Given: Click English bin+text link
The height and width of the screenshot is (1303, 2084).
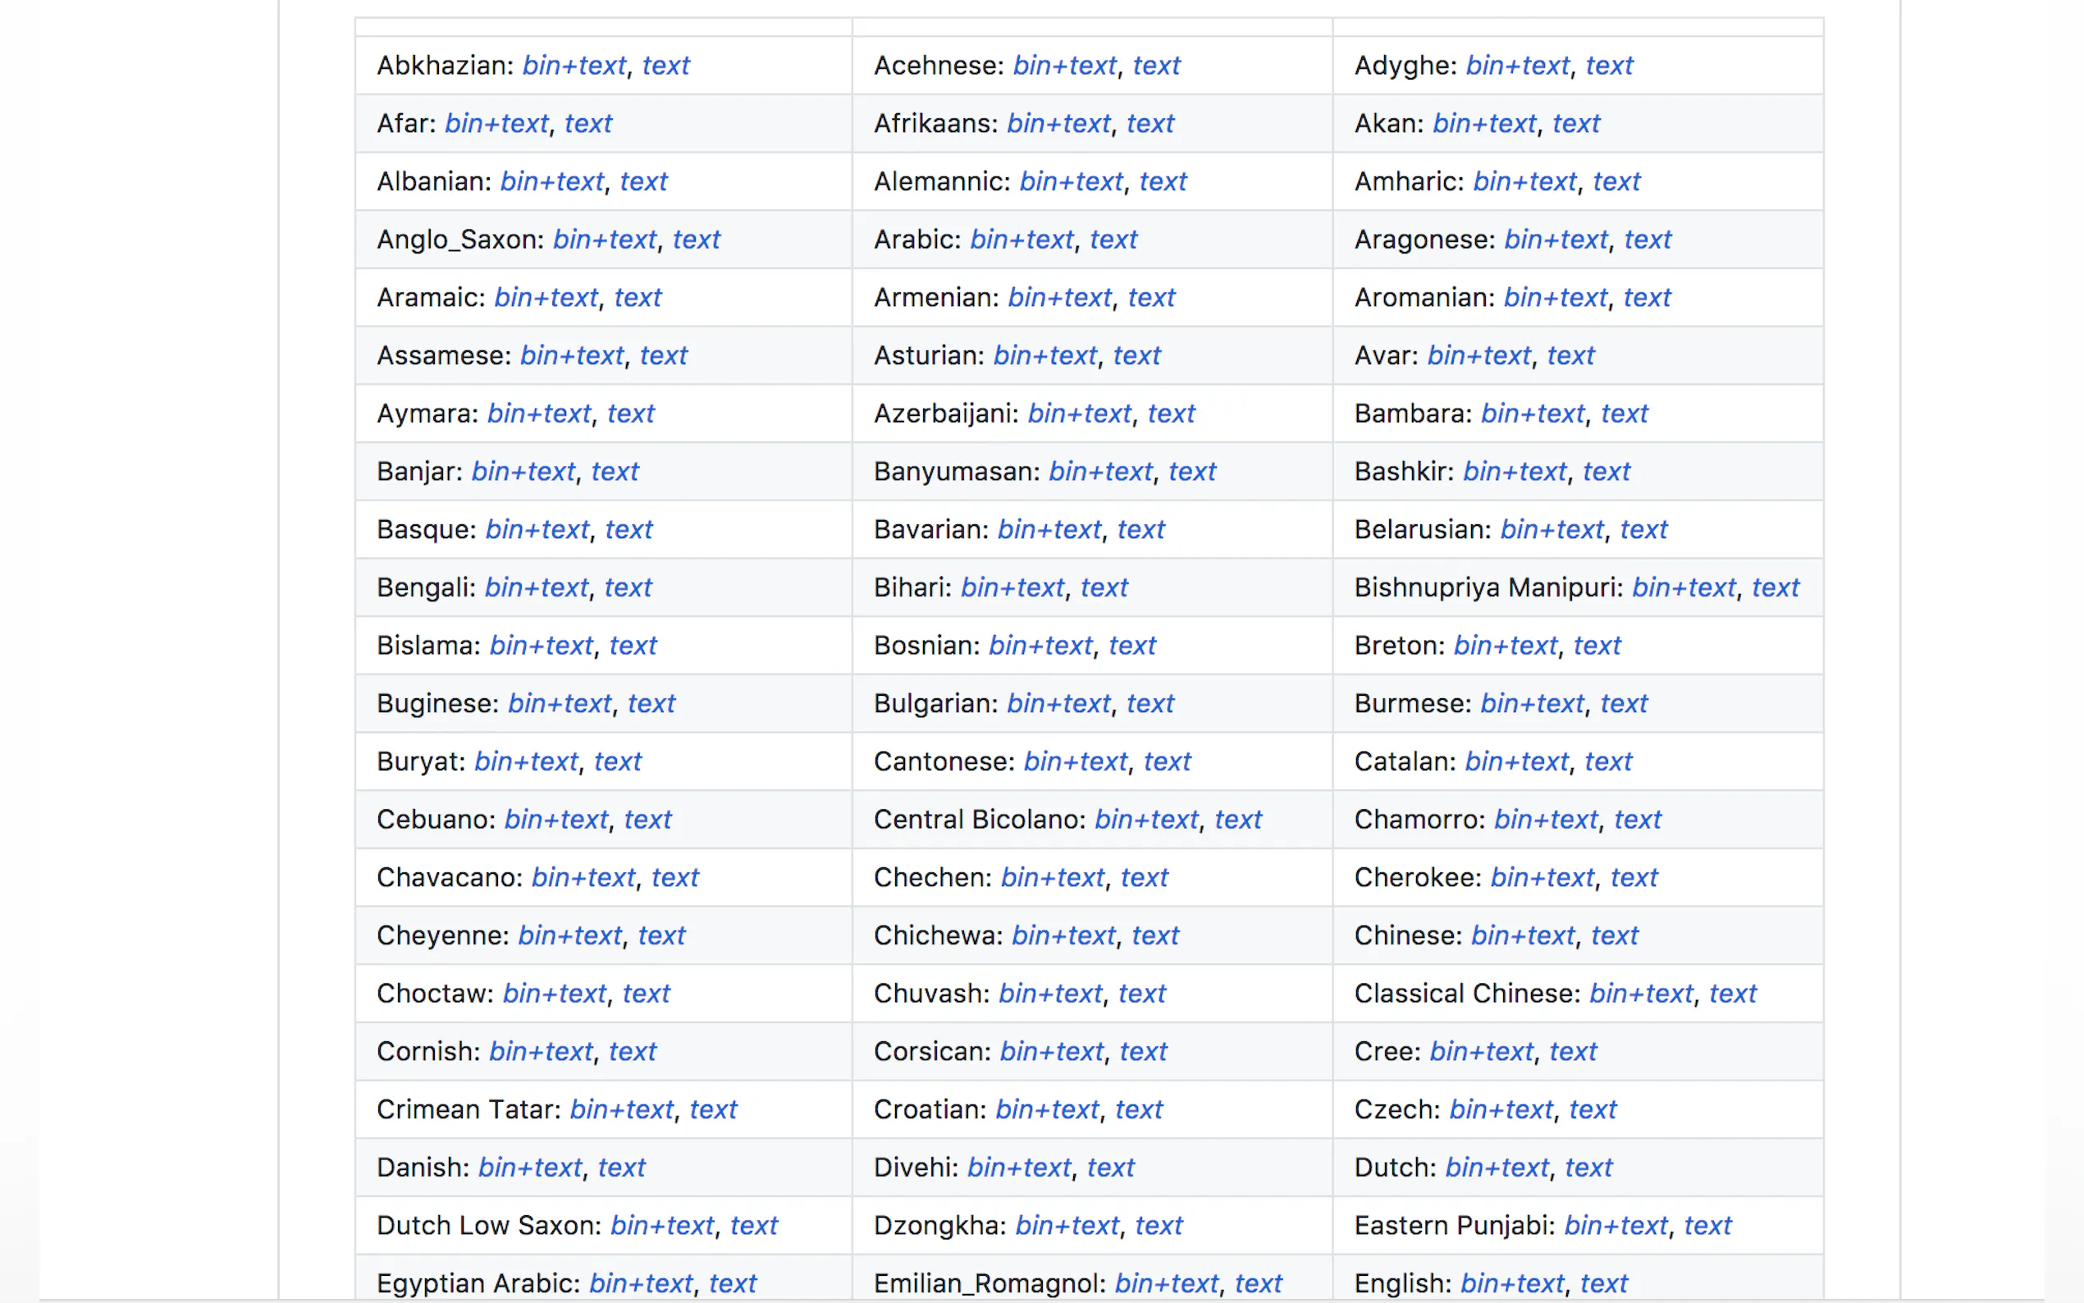Looking at the screenshot, I should tap(1512, 1283).
